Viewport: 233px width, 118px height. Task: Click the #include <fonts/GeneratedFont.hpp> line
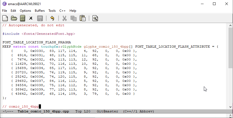tap(39, 34)
